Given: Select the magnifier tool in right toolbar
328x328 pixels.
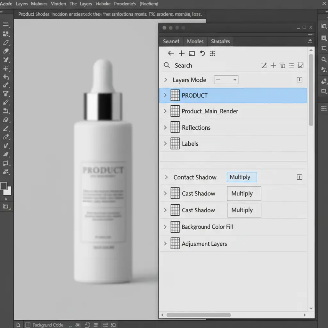Looking at the screenshot, I should [324, 60].
